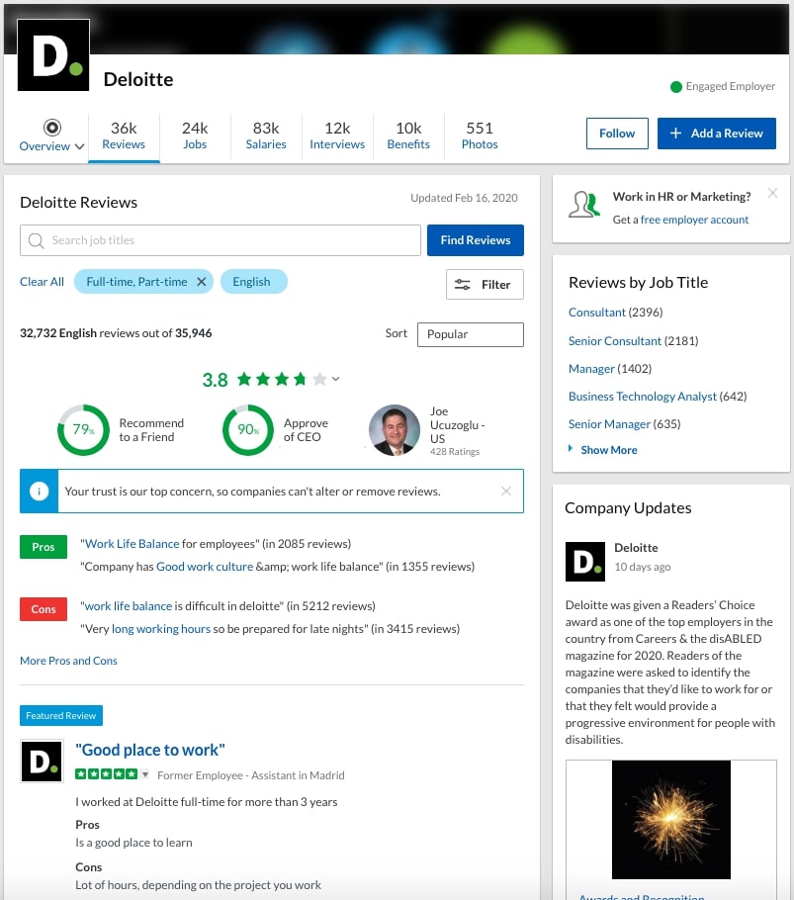Focus the Search job titles field
The width and height of the screenshot is (794, 900).
tap(221, 240)
